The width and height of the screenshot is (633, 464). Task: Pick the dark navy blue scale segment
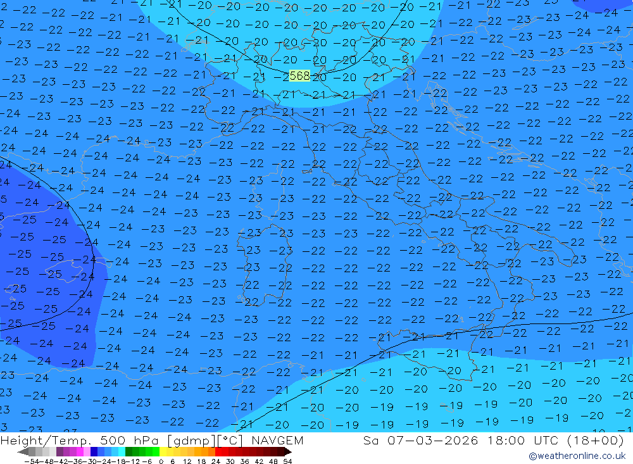pyautogui.click(x=94, y=451)
